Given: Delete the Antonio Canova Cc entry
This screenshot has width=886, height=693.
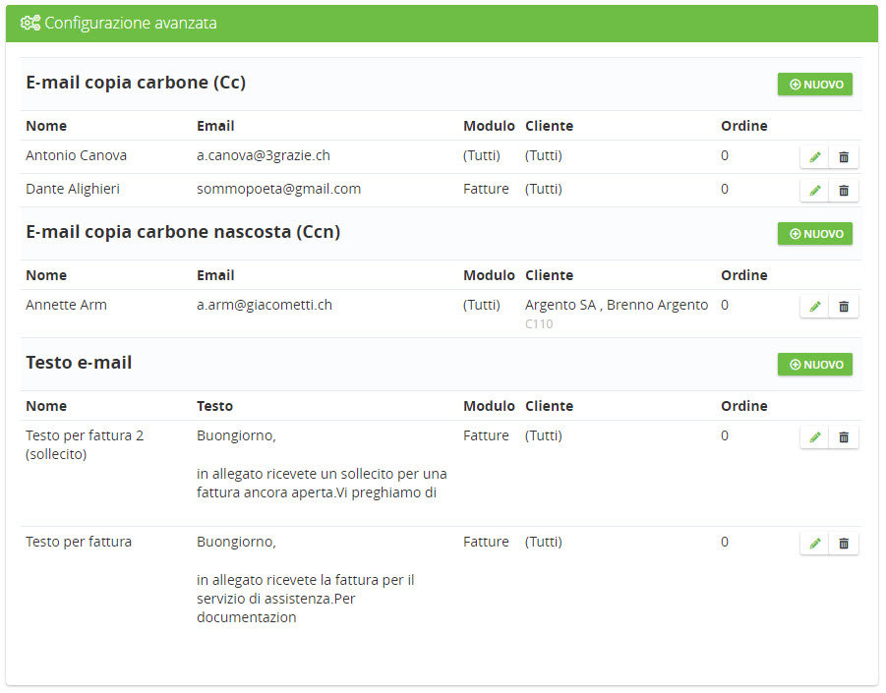Looking at the screenshot, I should pos(843,157).
